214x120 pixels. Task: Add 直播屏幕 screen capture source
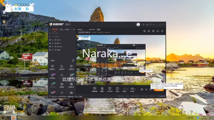click(95, 90)
